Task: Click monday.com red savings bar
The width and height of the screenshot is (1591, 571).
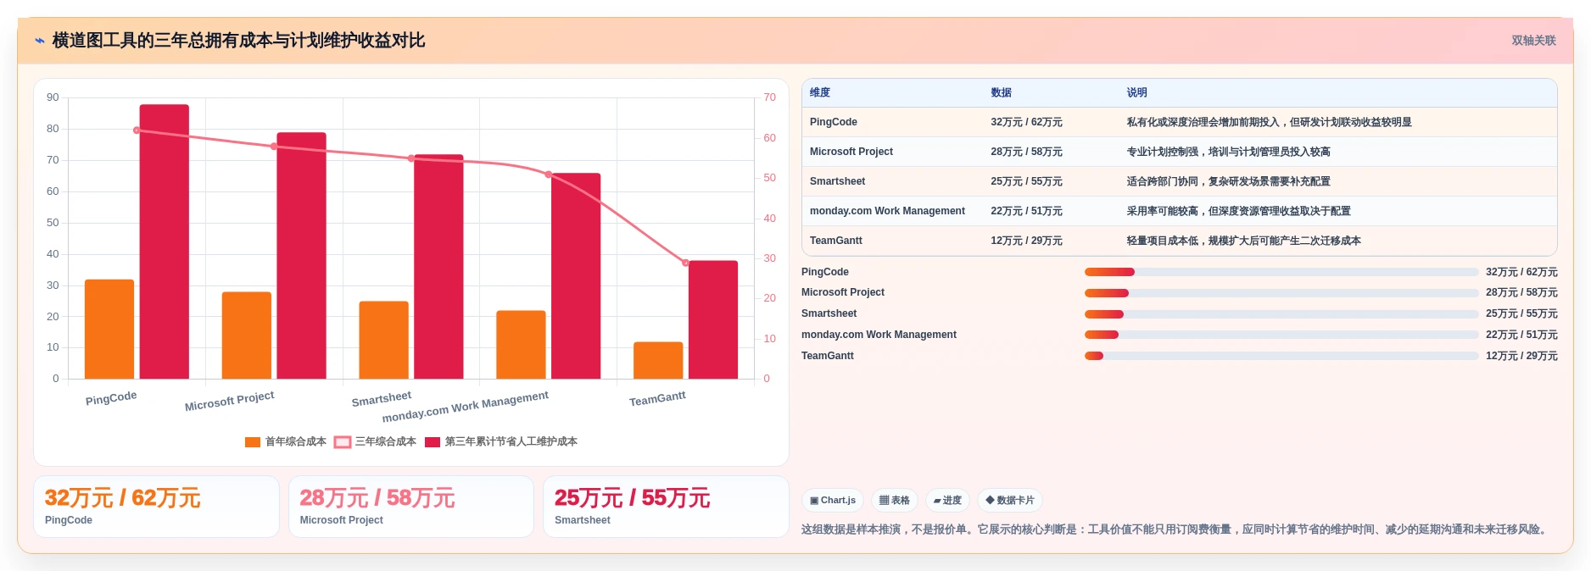Action: tap(576, 276)
